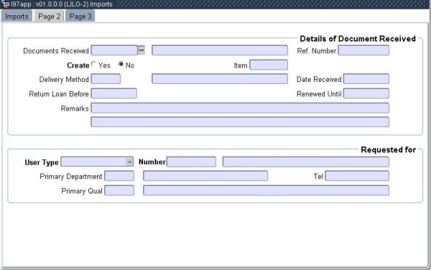Viewport: 431px width, 270px height.
Task: Focus the Primary Qual code field
Action: pyautogui.click(x=119, y=190)
